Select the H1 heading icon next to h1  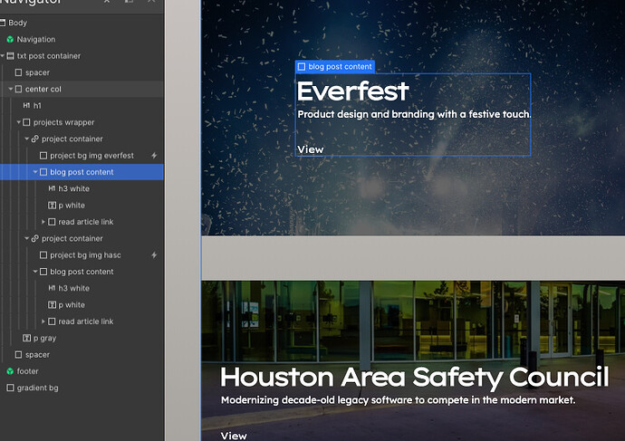(x=26, y=106)
